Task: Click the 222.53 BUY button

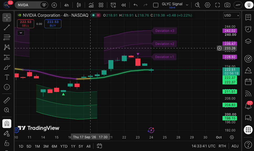Action: click(53, 24)
